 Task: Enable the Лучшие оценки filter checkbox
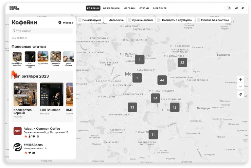(129, 20)
